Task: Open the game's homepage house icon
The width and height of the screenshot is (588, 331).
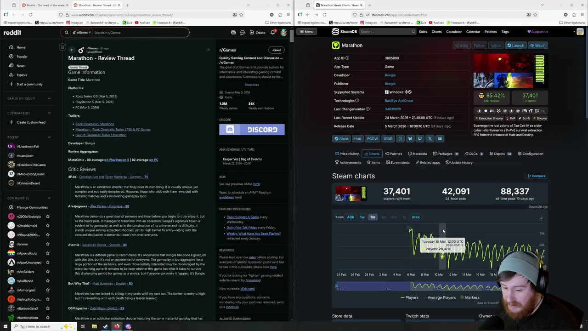Action: (400, 138)
